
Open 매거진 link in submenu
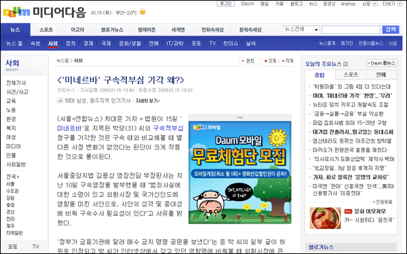pyautogui.click(x=347, y=43)
